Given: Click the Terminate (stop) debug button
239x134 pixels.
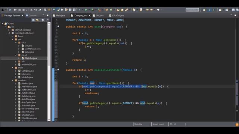Looking at the screenshot, I should [x=24, y=10].
